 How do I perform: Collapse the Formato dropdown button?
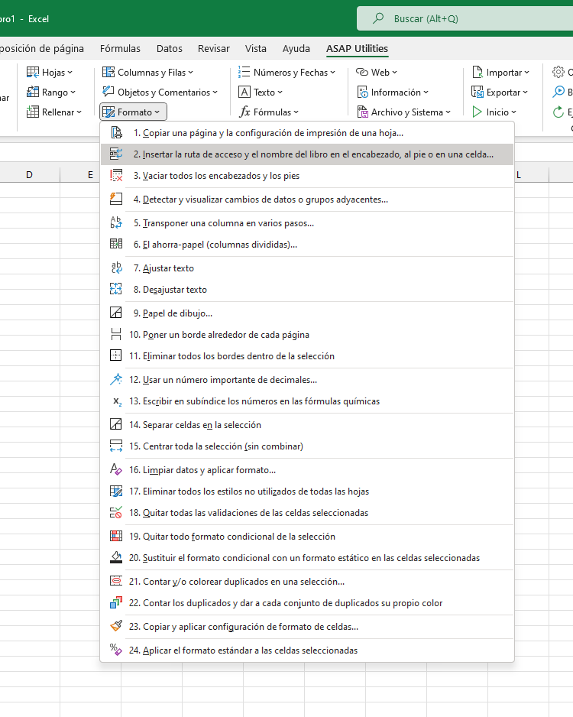pyautogui.click(x=133, y=112)
